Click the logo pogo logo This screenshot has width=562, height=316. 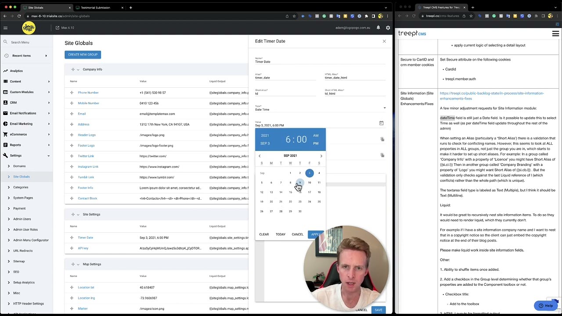pyautogui.click(x=29, y=28)
